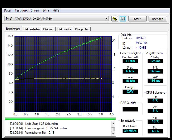
Task: Click the Länge value 4.10 GB
Action: 141,48
